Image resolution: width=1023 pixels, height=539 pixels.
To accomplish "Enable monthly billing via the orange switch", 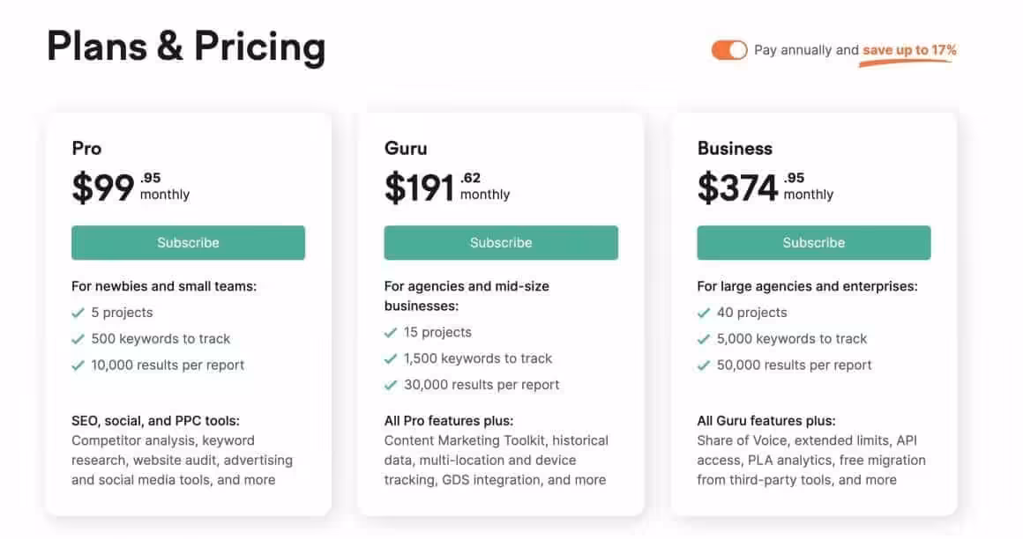I will (x=728, y=50).
